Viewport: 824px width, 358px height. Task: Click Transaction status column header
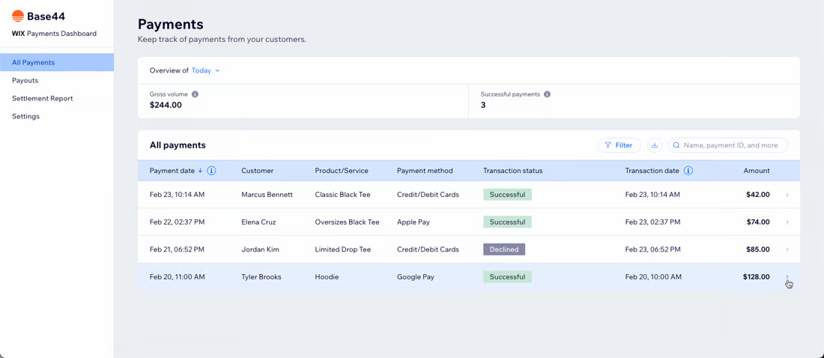click(x=513, y=171)
